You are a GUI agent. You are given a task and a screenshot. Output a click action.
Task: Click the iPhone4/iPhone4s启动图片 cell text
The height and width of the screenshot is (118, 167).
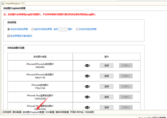(40, 64)
